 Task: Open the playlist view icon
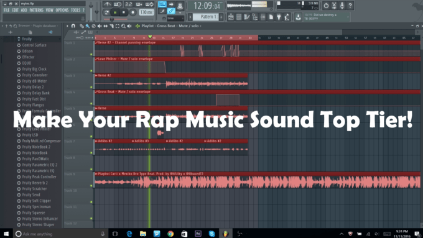point(231,17)
